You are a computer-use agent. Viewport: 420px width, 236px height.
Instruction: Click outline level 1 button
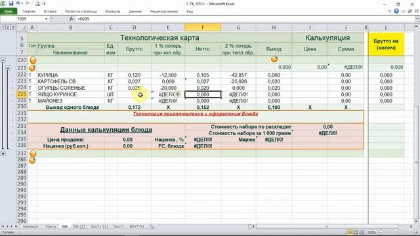coord(3,28)
